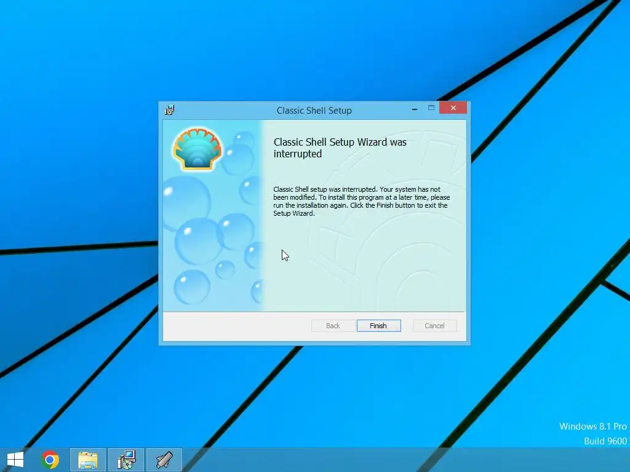Click the 'Classic Shell Setup Wizard was interrupted' heading
The width and height of the screenshot is (630, 472).
[x=340, y=147]
